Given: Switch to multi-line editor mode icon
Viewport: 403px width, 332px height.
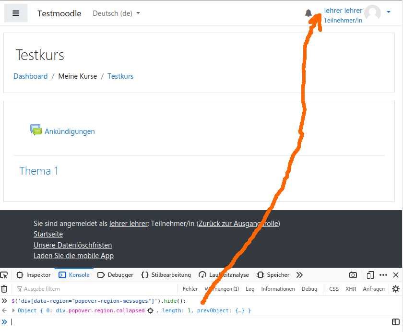Looking at the screenshot, I should [x=395, y=322].
